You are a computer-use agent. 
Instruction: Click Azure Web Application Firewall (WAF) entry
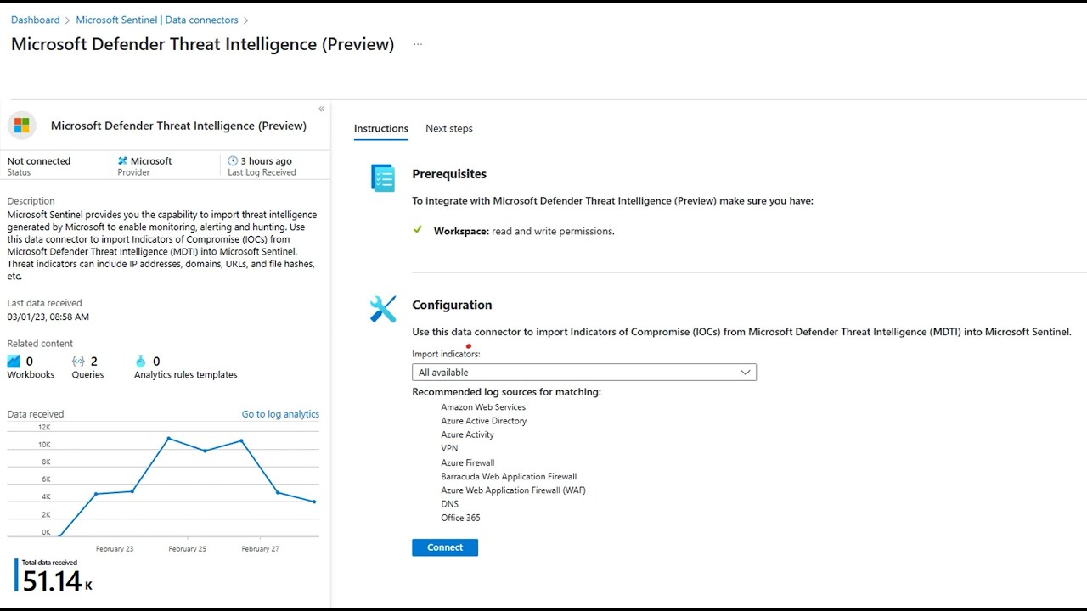(513, 490)
